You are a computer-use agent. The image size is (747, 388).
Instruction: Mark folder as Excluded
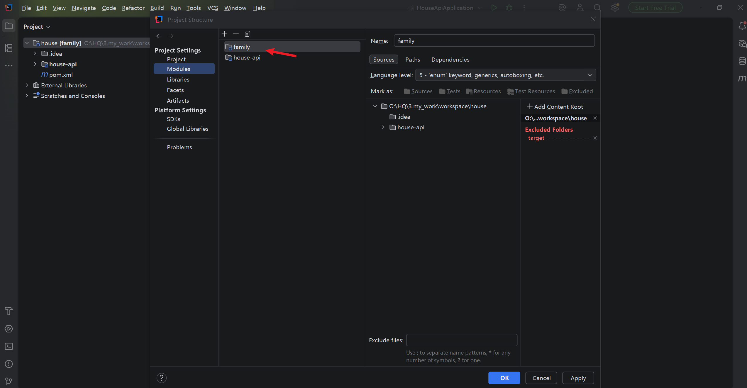tap(577, 92)
